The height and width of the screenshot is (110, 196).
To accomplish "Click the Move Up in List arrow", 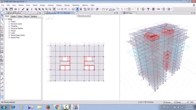I will pos(77,9).
